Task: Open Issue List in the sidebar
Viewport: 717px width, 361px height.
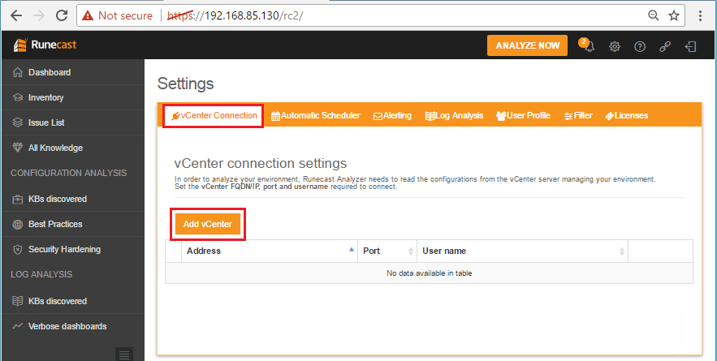Action: 73,122
